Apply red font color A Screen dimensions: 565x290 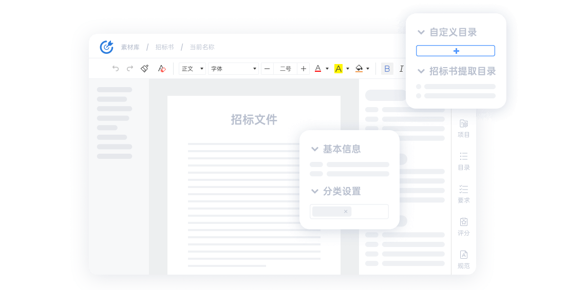[318, 68]
